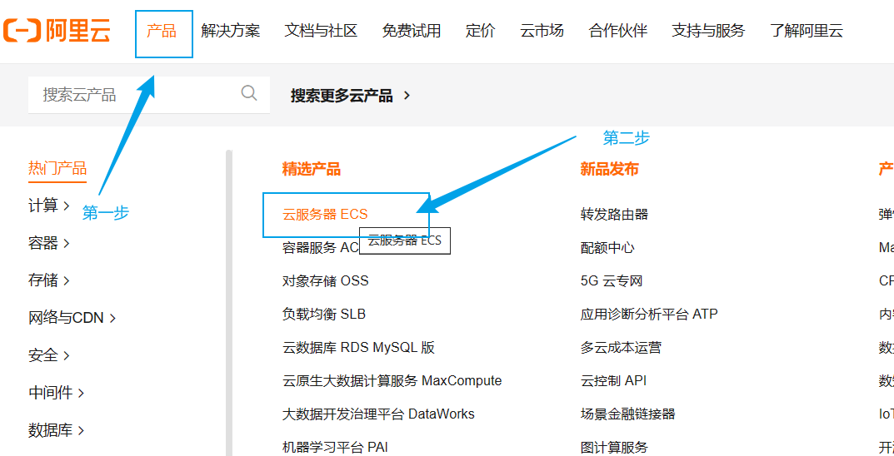Expand the 计算 category
This screenshot has width=894, height=456.
coord(49,206)
